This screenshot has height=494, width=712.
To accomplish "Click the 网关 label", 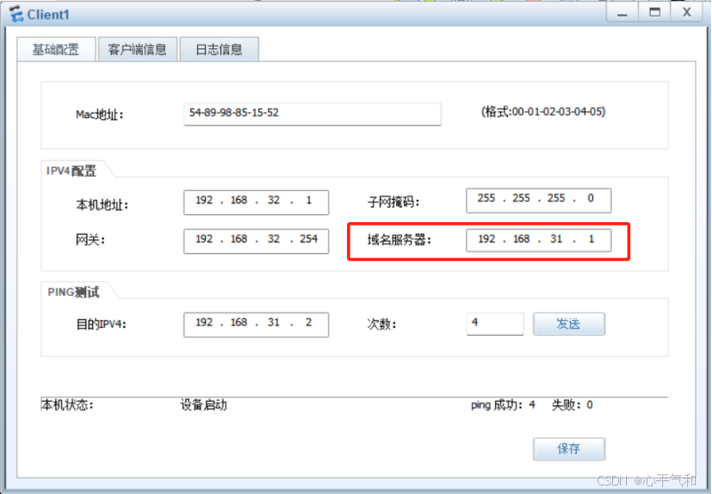I will [90, 240].
